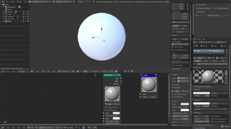Collapse the Material node with its triangle
Image resolution: width=231 pixels, height=129 pixels.
(105, 75)
